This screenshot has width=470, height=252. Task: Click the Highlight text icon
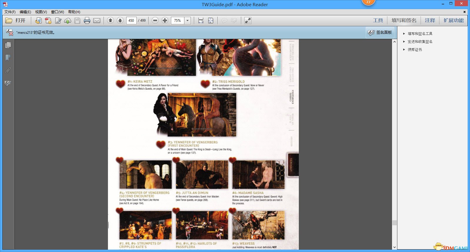tap(234, 21)
